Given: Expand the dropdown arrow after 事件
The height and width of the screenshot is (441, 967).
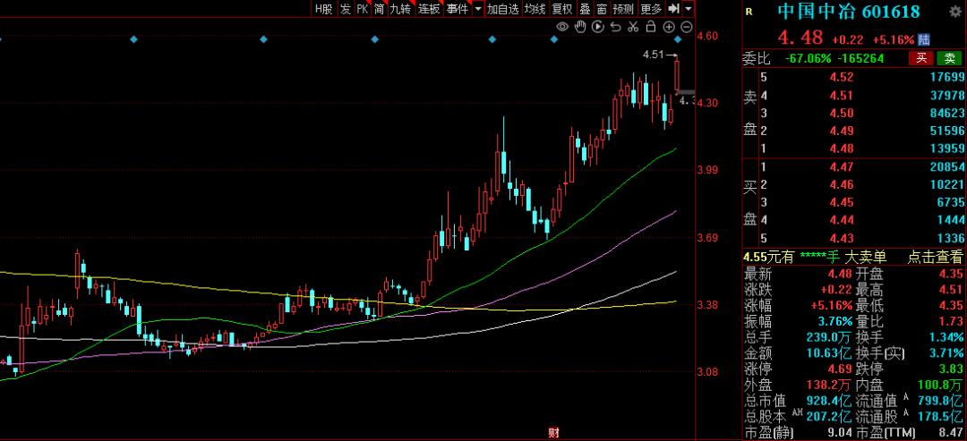Looking at the screenshot, I should 478,9.
